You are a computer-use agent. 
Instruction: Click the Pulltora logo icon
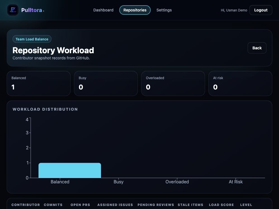(13, 10)
